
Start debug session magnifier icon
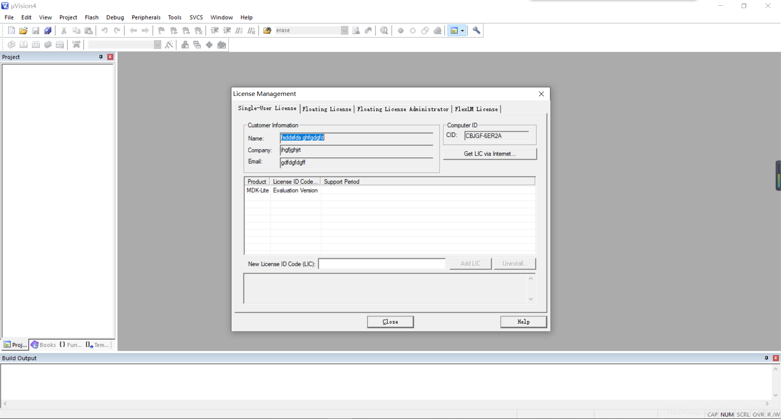coord(384,30)
